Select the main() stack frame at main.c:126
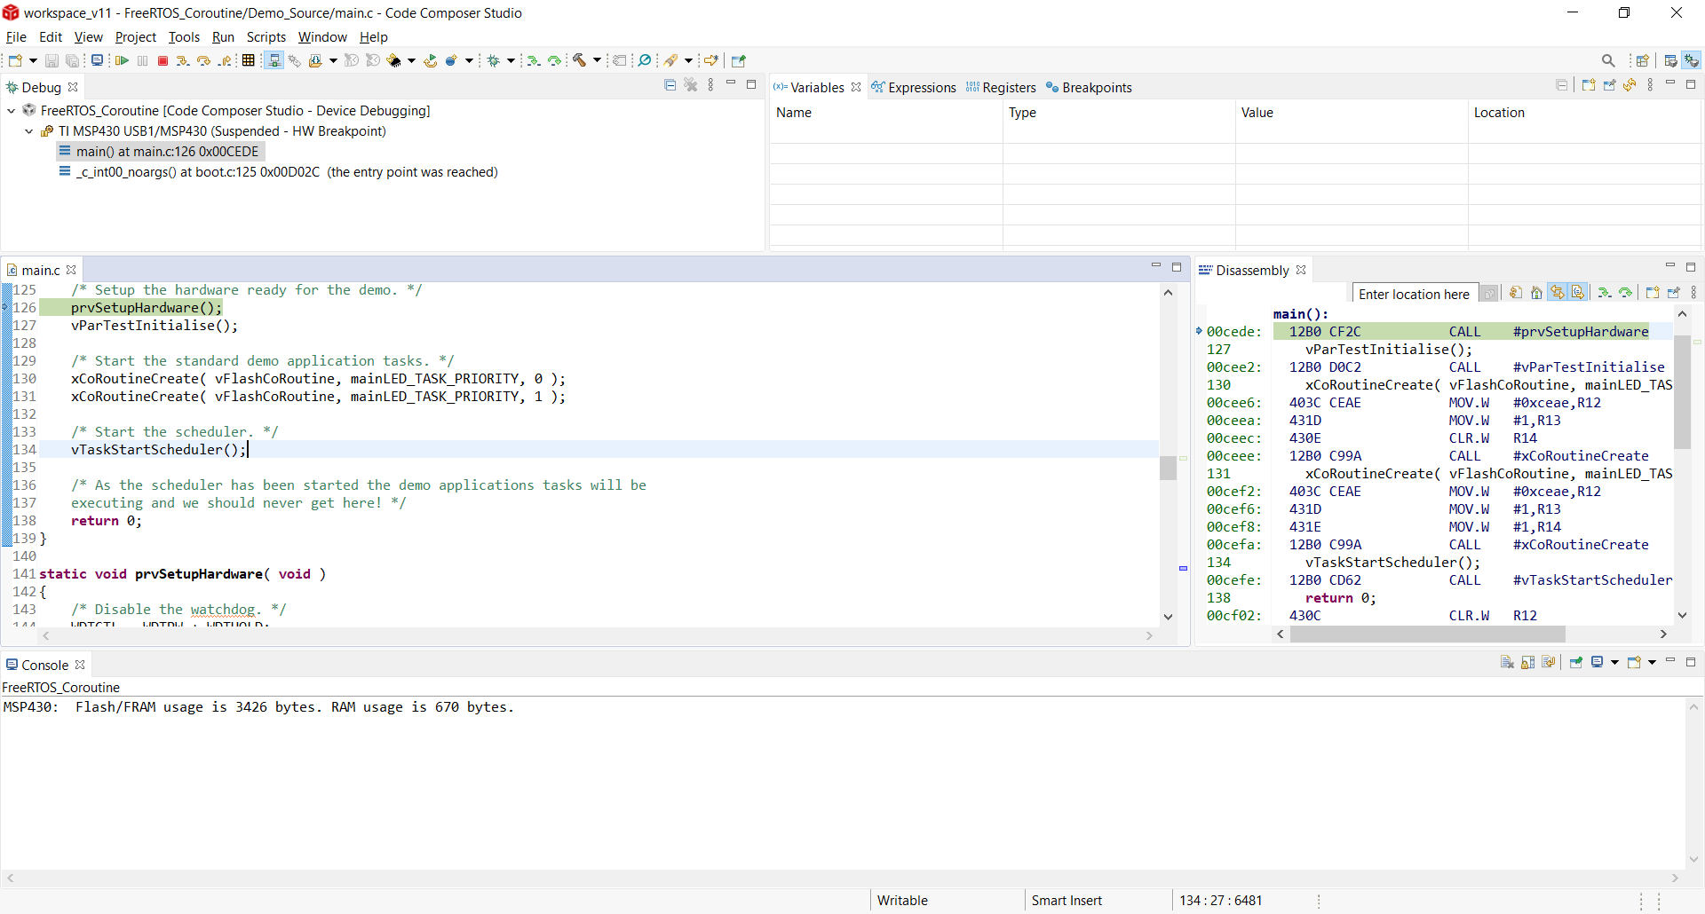The height and width of the screenshot is (914, 1705). point(160,152)
